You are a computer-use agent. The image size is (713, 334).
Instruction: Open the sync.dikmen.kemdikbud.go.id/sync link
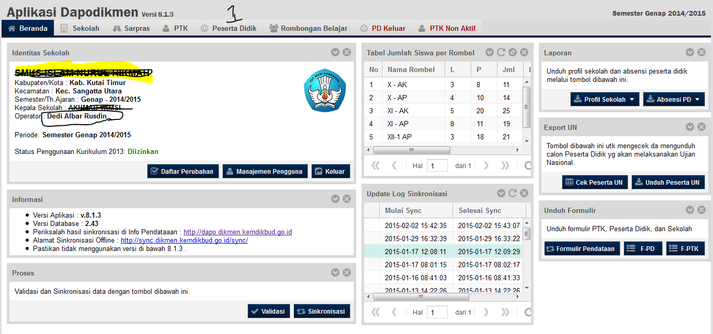pyautogui.click(x=184, y=240)
